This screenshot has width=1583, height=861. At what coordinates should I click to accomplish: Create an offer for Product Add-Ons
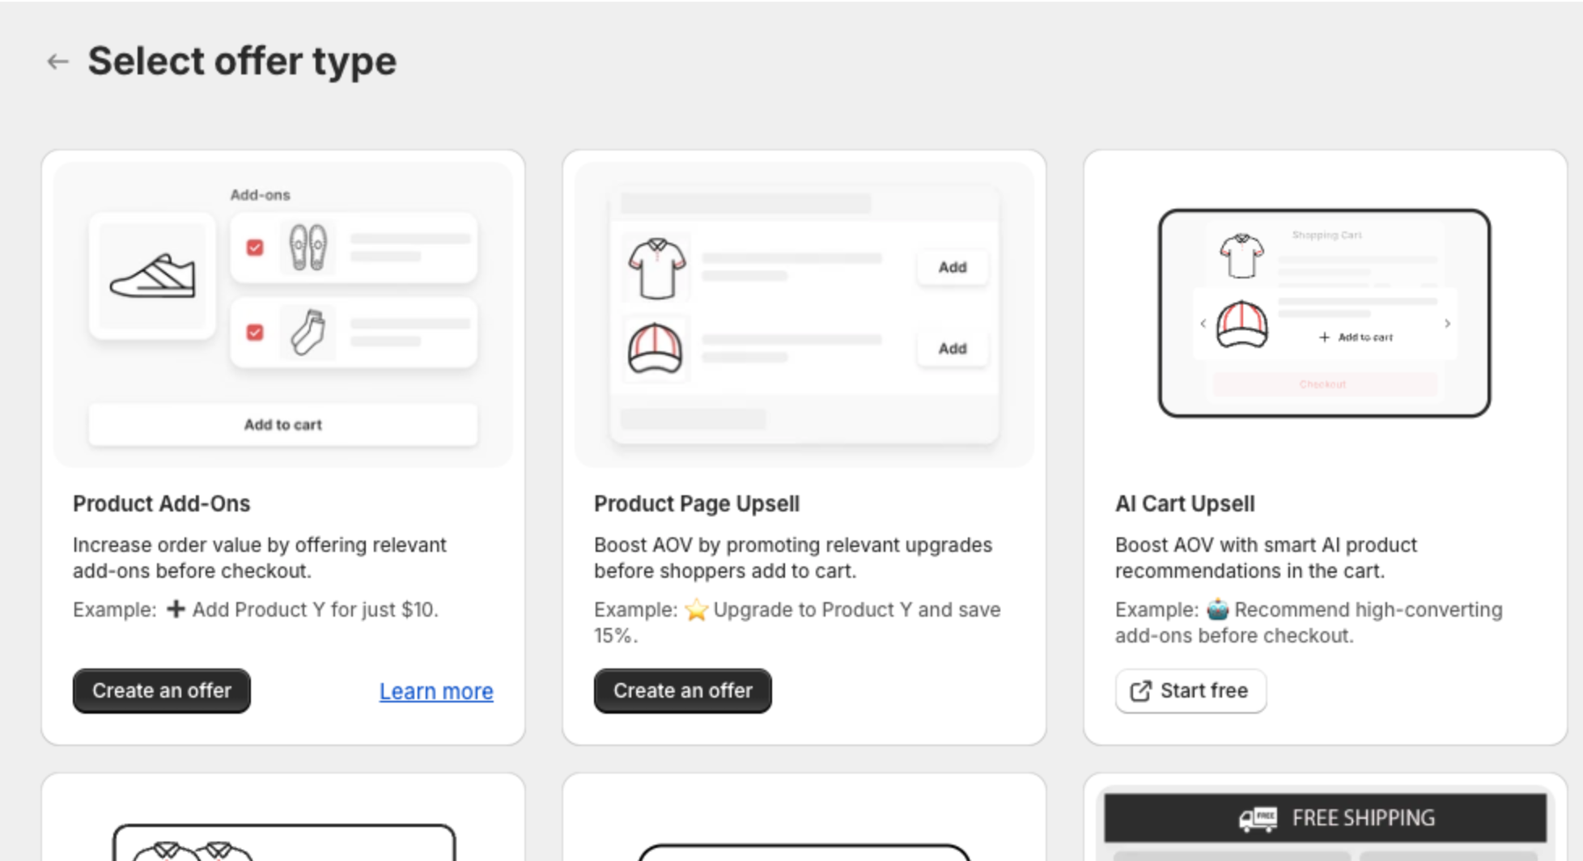(162, 690)
